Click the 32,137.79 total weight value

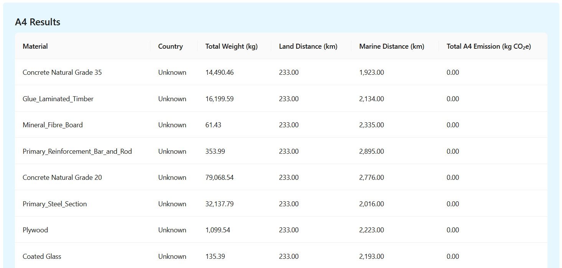coord(219,204)
